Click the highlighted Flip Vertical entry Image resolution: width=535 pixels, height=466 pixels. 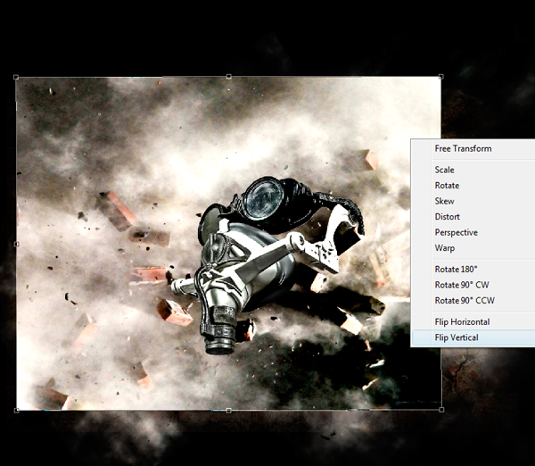point(473,337)
